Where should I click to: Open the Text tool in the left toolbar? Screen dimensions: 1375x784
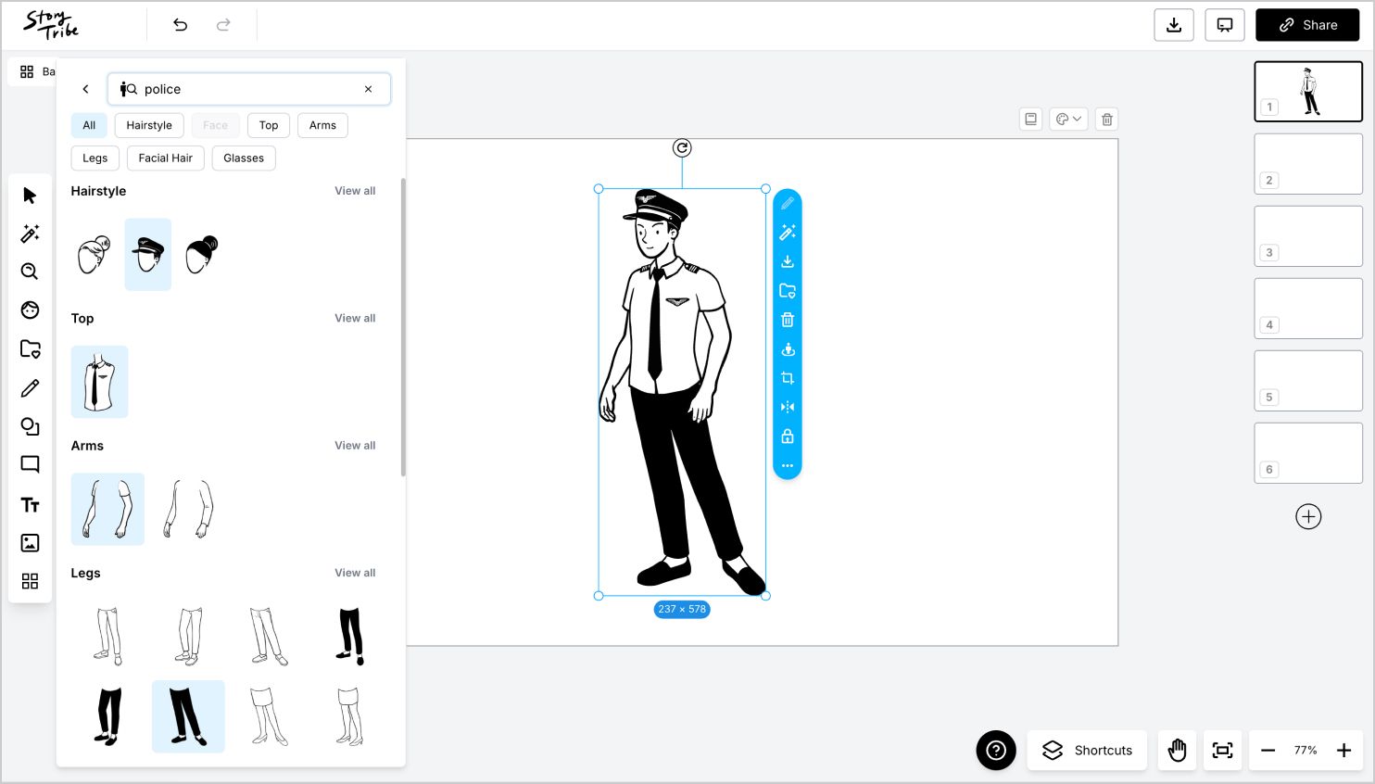(x=30, y=505)
